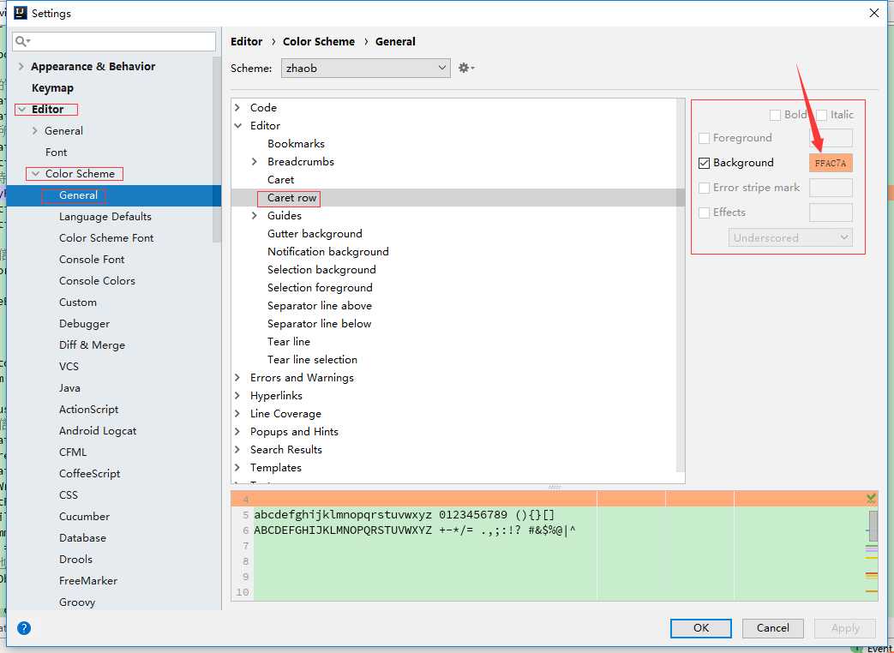Click the Effects color swatch

[831, 213]
